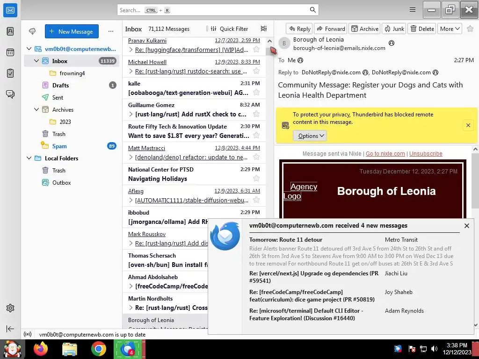Open the Calendar space icon

(x=10, y=52)
